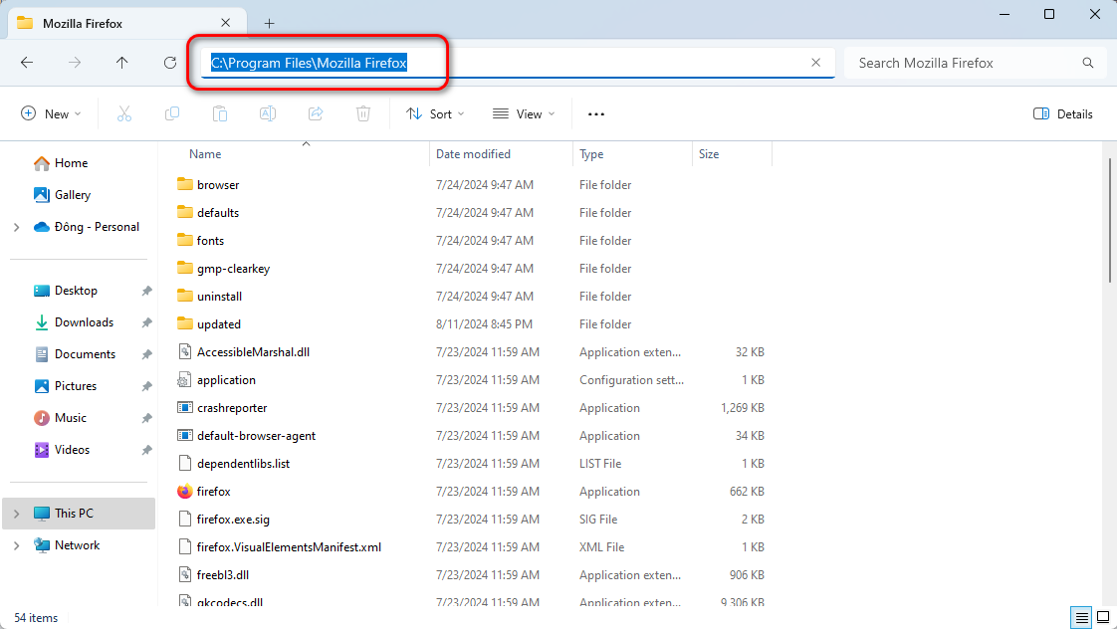Switch to large thumbnails view layout
The image size is (1117, 629).
coord(1103,617)
